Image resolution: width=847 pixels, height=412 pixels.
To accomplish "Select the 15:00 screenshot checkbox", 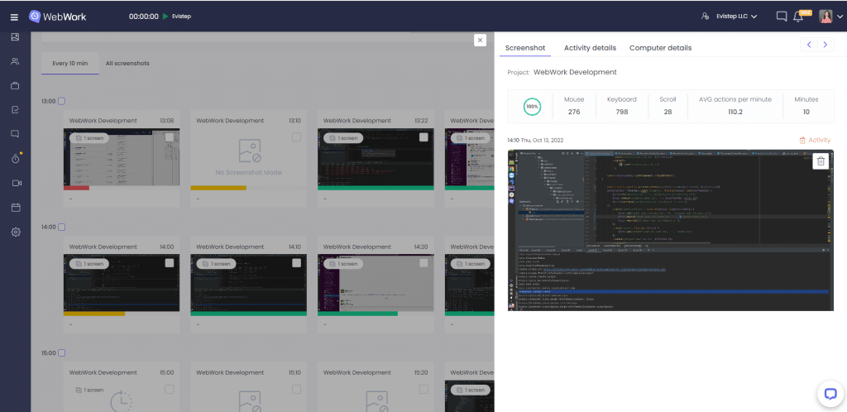I will 170,389.
